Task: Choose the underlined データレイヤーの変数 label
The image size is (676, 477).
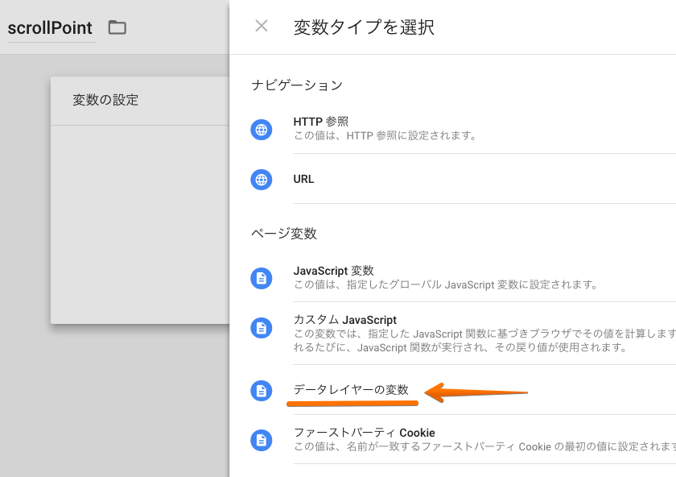Action: pos(351,390)
